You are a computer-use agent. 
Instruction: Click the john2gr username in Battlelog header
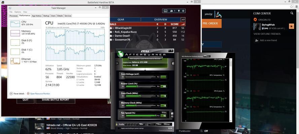tap(209, 14)
